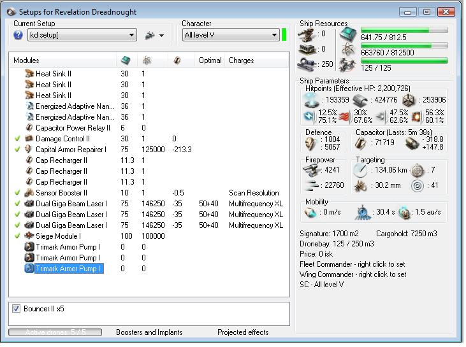Click the green status indicator next to Character

pyautogui.click(x=284, y=35)
